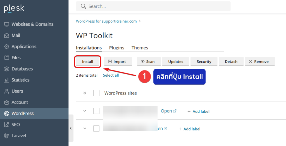
Task: Open Databases from sidebar
Action: point(22,69)
